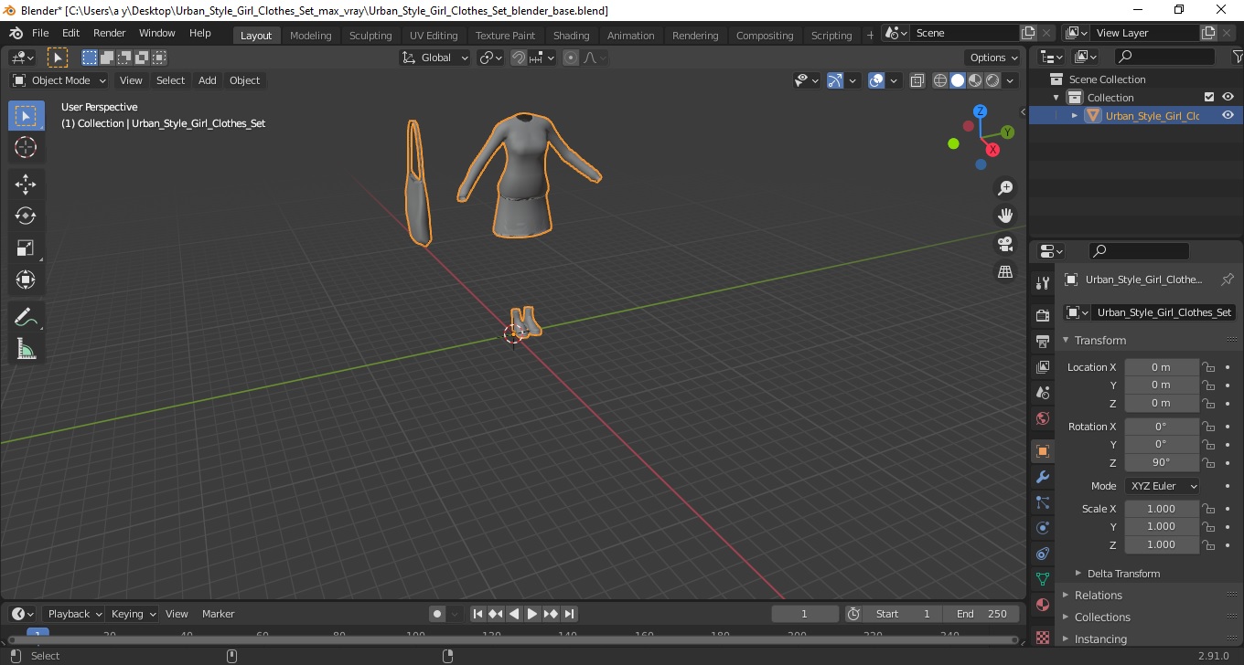This screenshot has height=665, width=1244.
Task: Select the Annotate tool
Action: click(26, 317)
